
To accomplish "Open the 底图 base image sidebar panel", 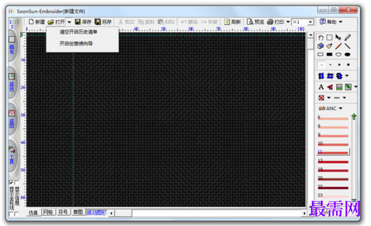I will [x=12, y=119].
